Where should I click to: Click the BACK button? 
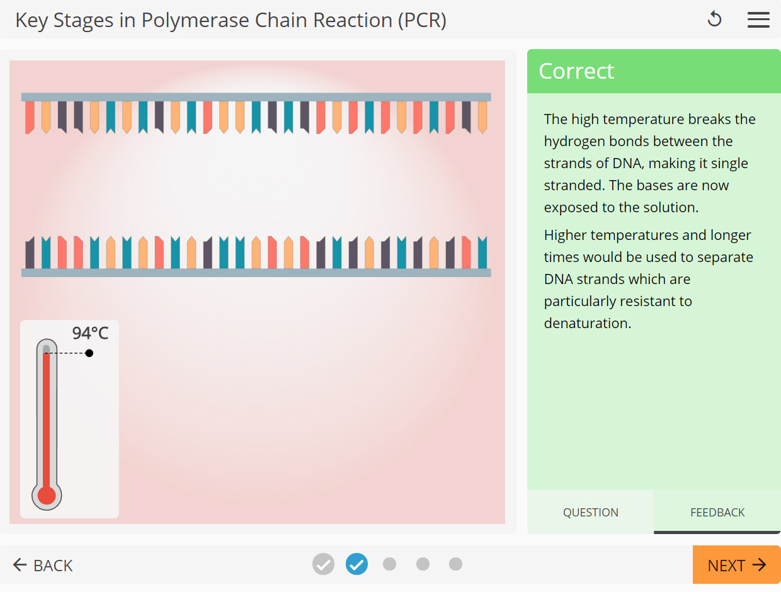(x=42, y=565)
